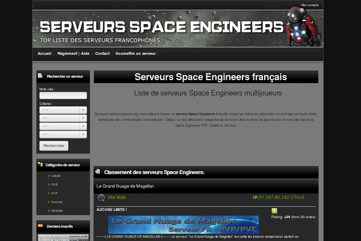Open the second Critères dropdown
Screen dimensions: 361x241
63,118
